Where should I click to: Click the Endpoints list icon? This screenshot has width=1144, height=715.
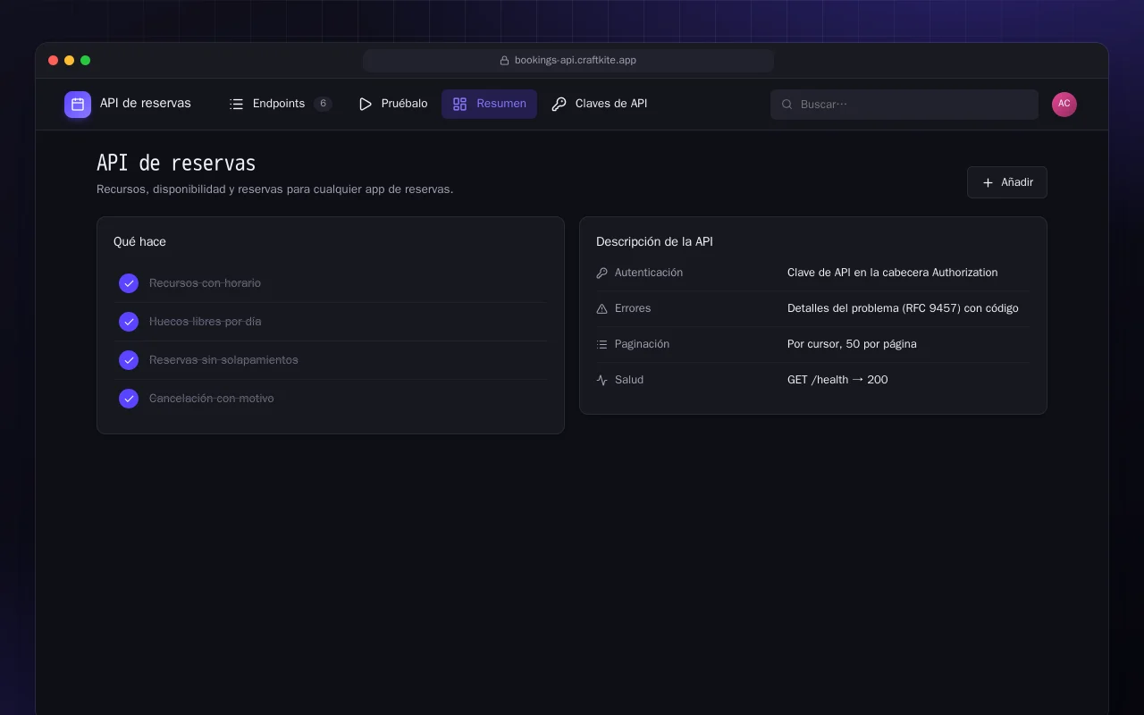click(x=236, y=105)
